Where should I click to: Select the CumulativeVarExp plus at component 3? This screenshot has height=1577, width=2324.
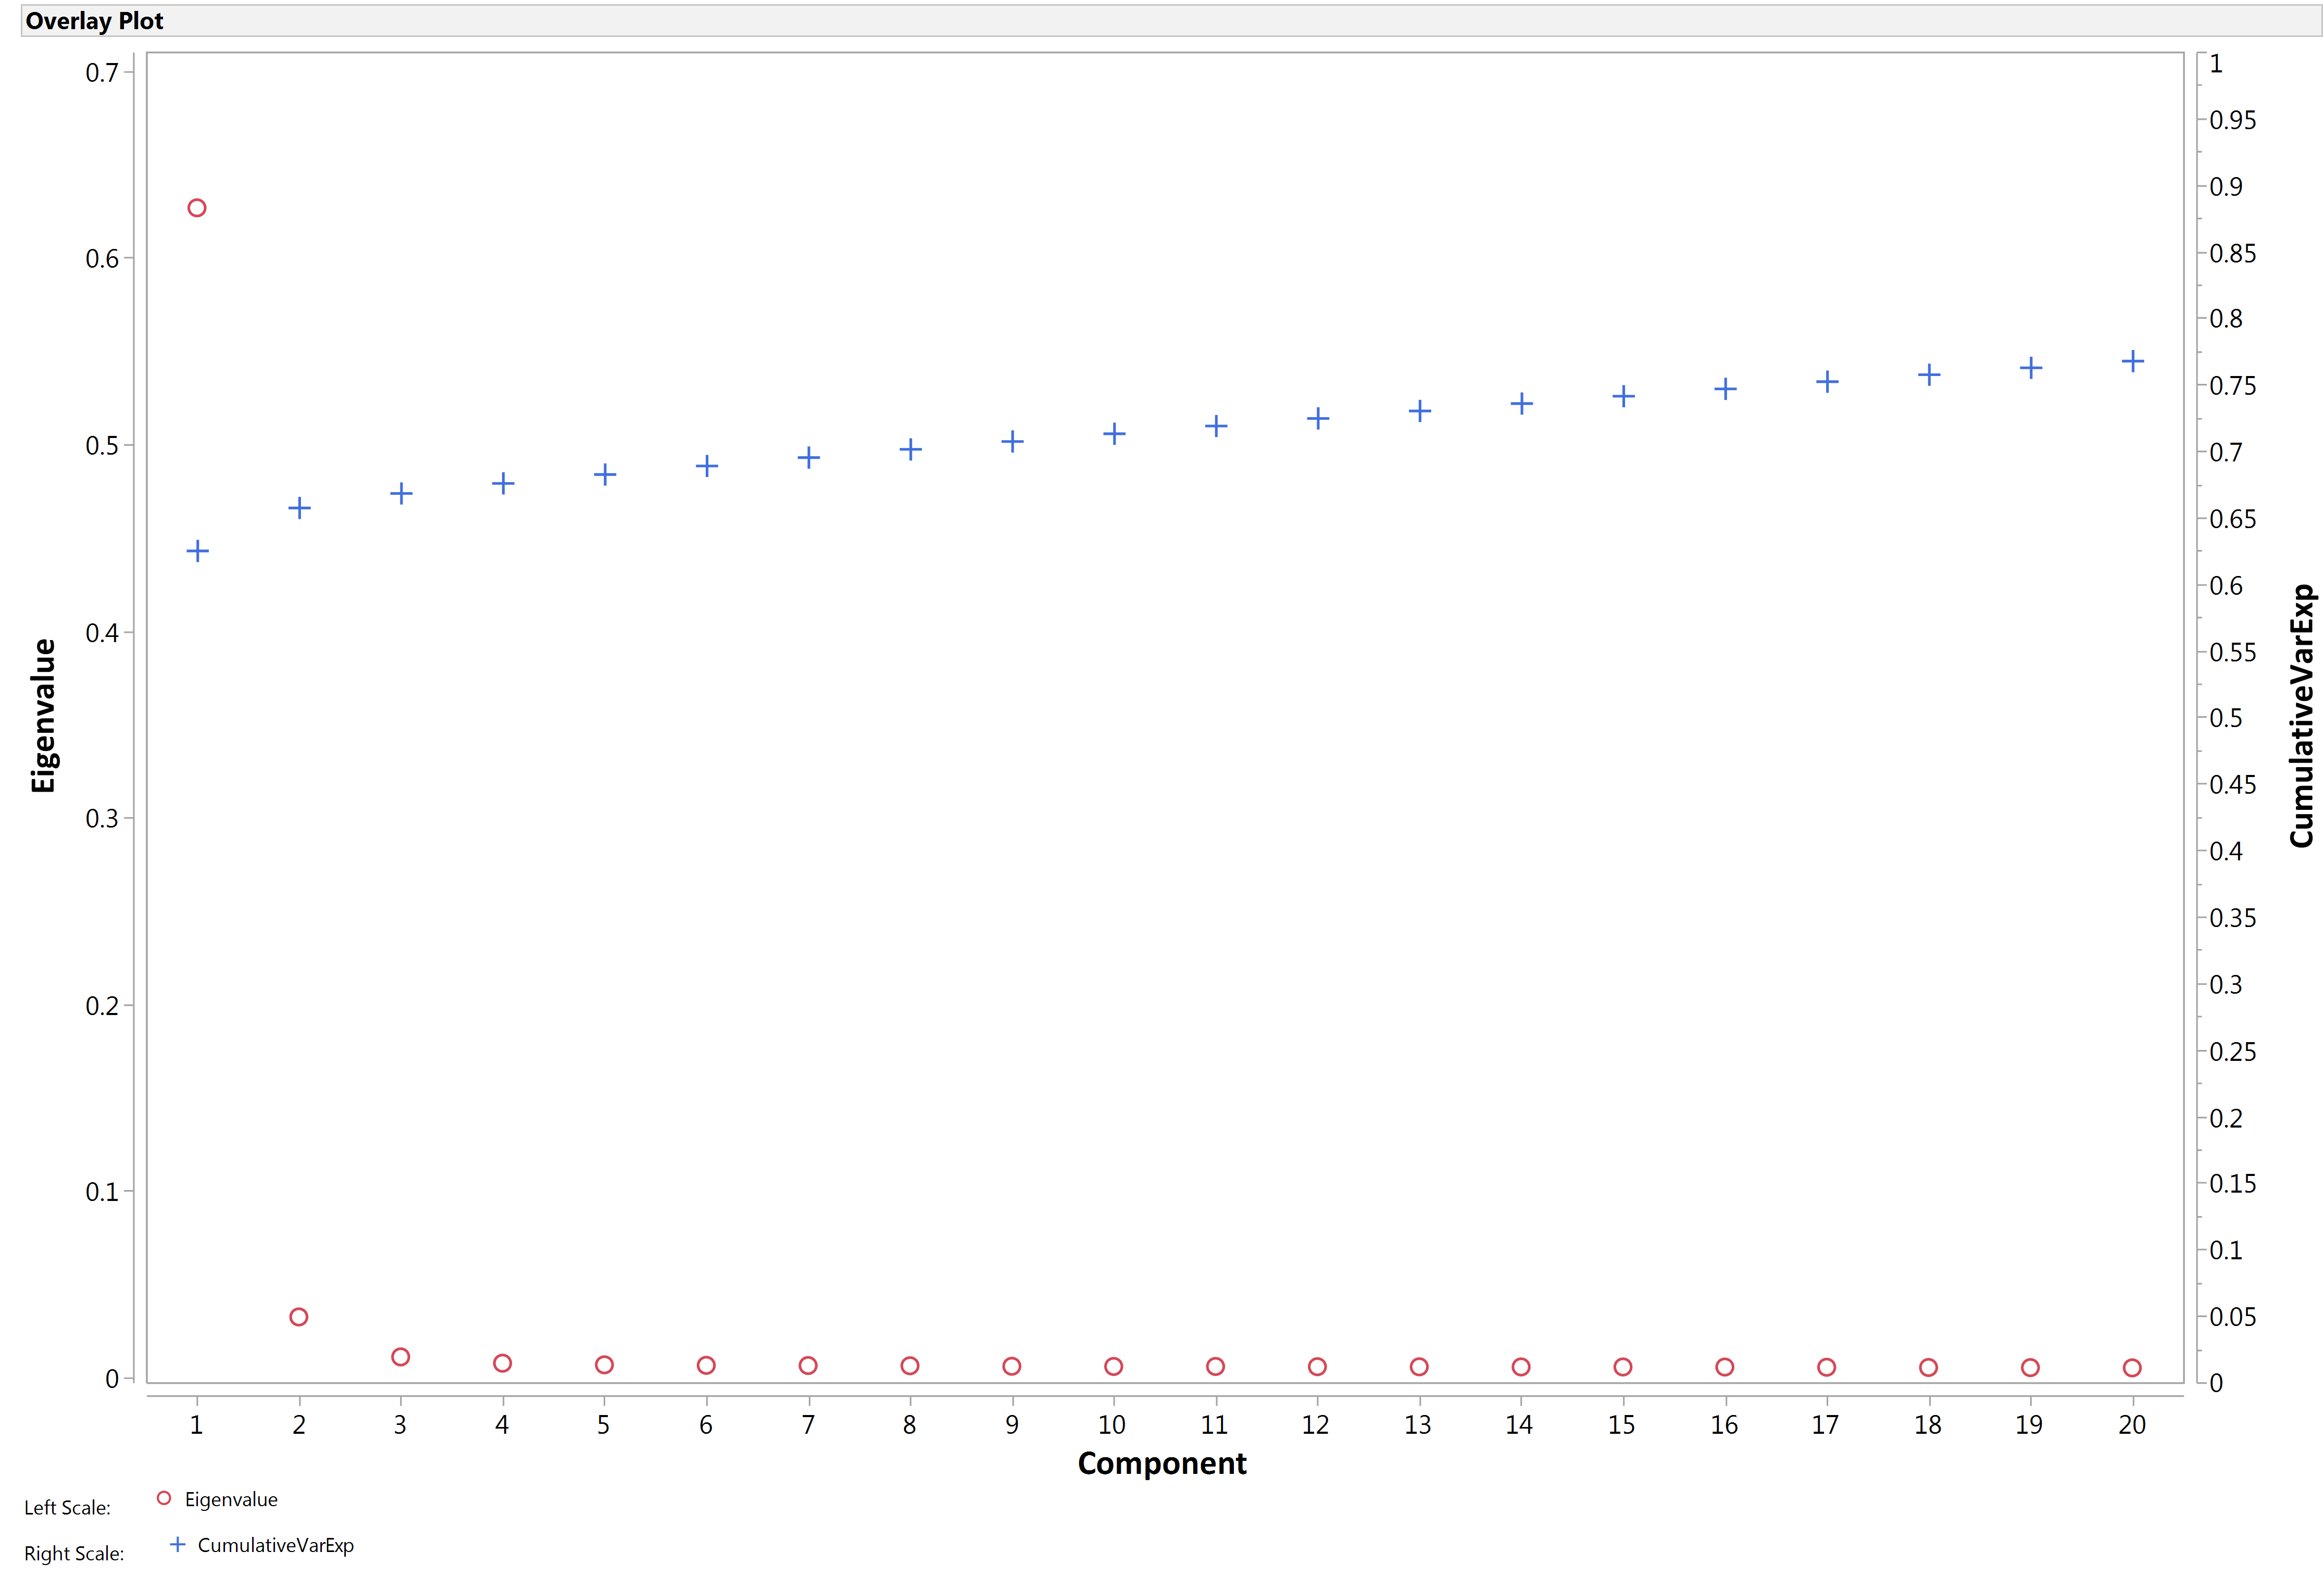(x=401, y=493)
